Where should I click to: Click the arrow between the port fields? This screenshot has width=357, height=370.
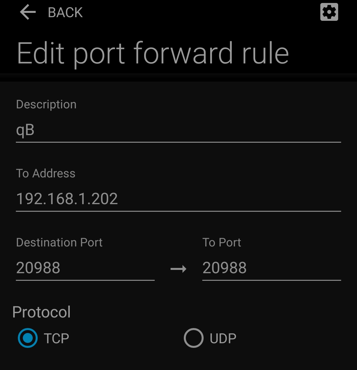(178, 269)
